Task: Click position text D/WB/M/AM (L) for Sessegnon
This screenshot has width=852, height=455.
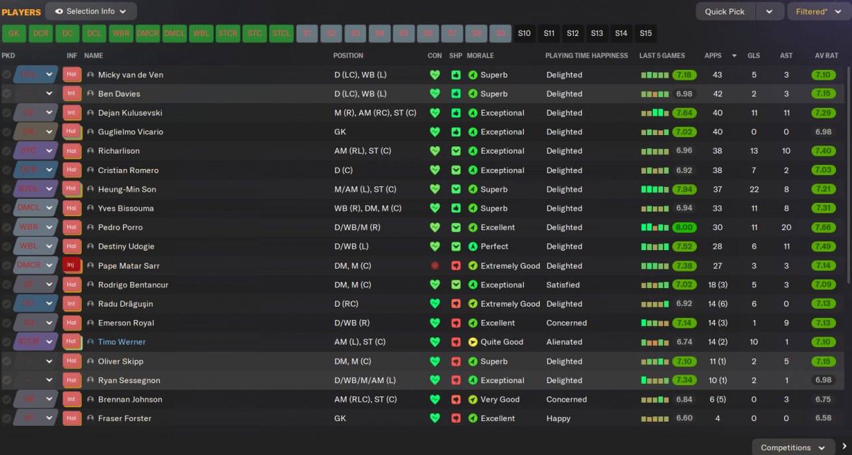Action: [x=365, y=380]
